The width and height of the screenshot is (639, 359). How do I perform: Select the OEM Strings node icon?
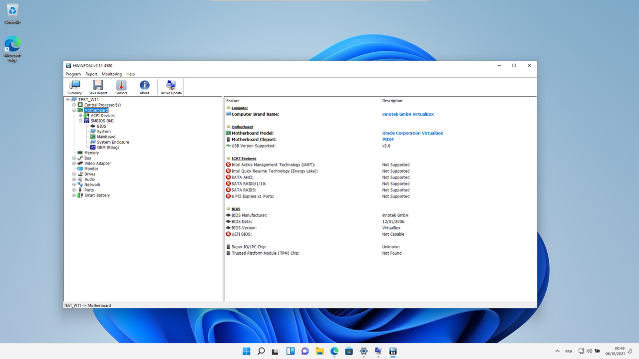pyautogui.click(x=93, y=147)
